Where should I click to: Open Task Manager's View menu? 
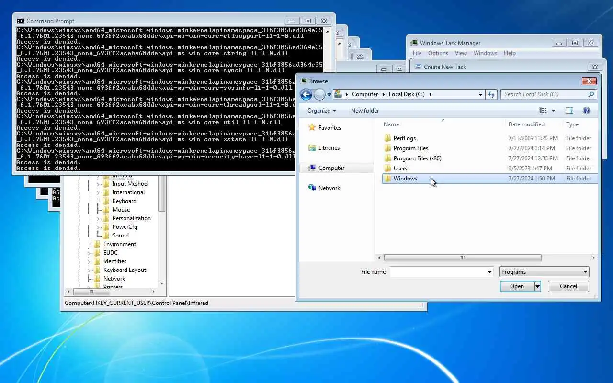click(461, 53)
